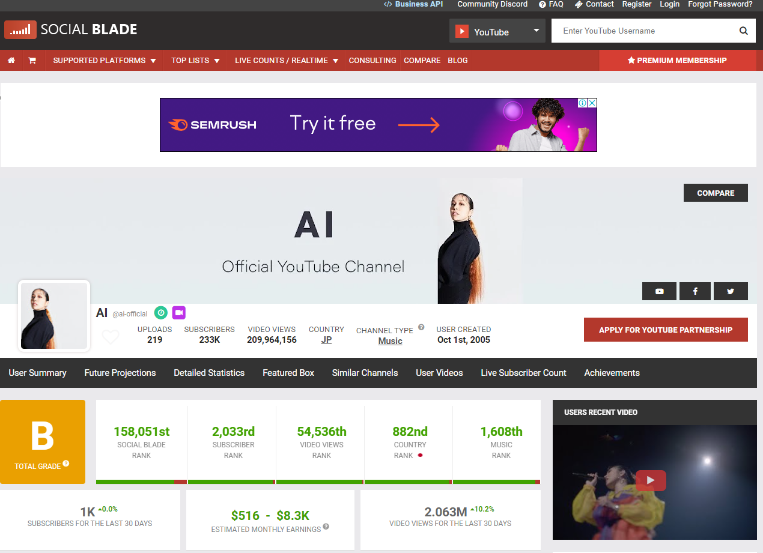Viewport: 763px width, 553px height.
Task: Open the Featured Box tab
Action: (x=288, y=373)
